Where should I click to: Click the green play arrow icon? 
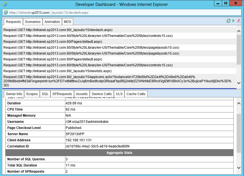click(x=233, y=21)
